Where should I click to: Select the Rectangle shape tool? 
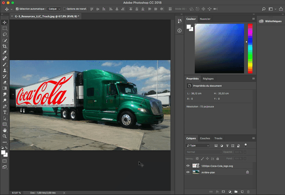[4, 124]
